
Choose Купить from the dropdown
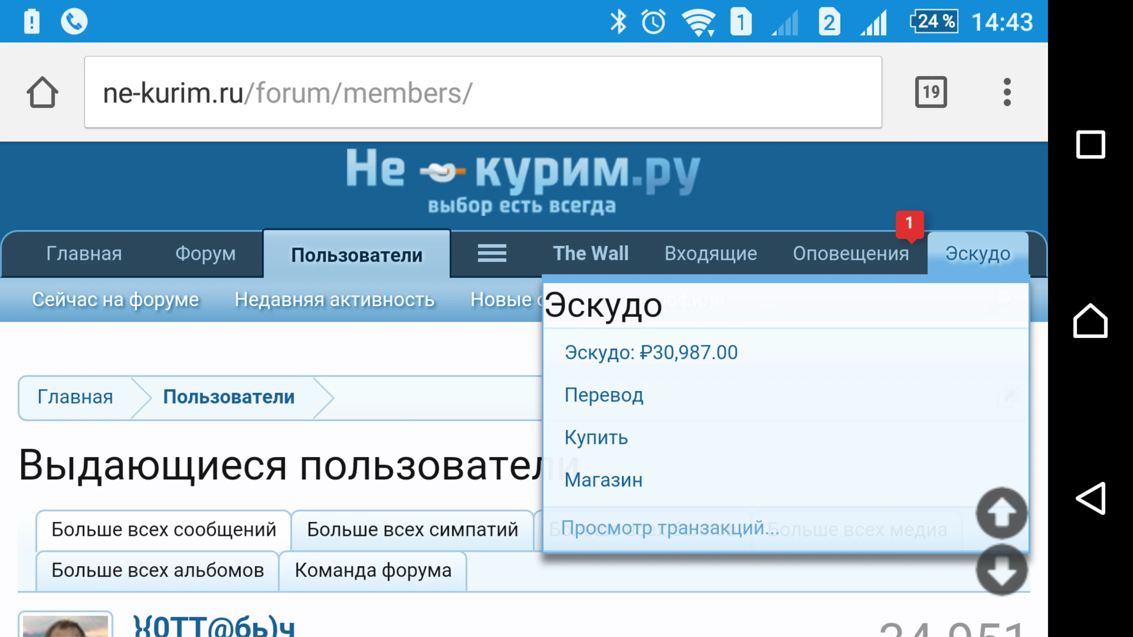(596, 437)
